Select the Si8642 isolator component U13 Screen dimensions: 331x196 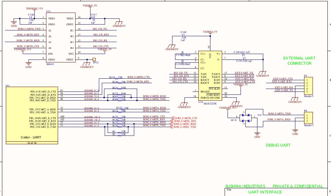[x=61, y=37]
